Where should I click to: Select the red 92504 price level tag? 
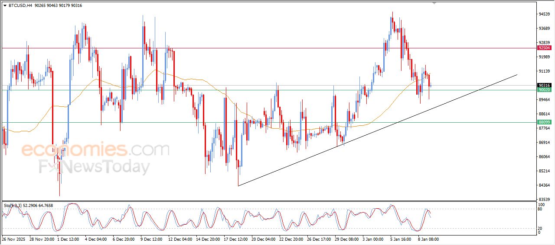(544, 48)
